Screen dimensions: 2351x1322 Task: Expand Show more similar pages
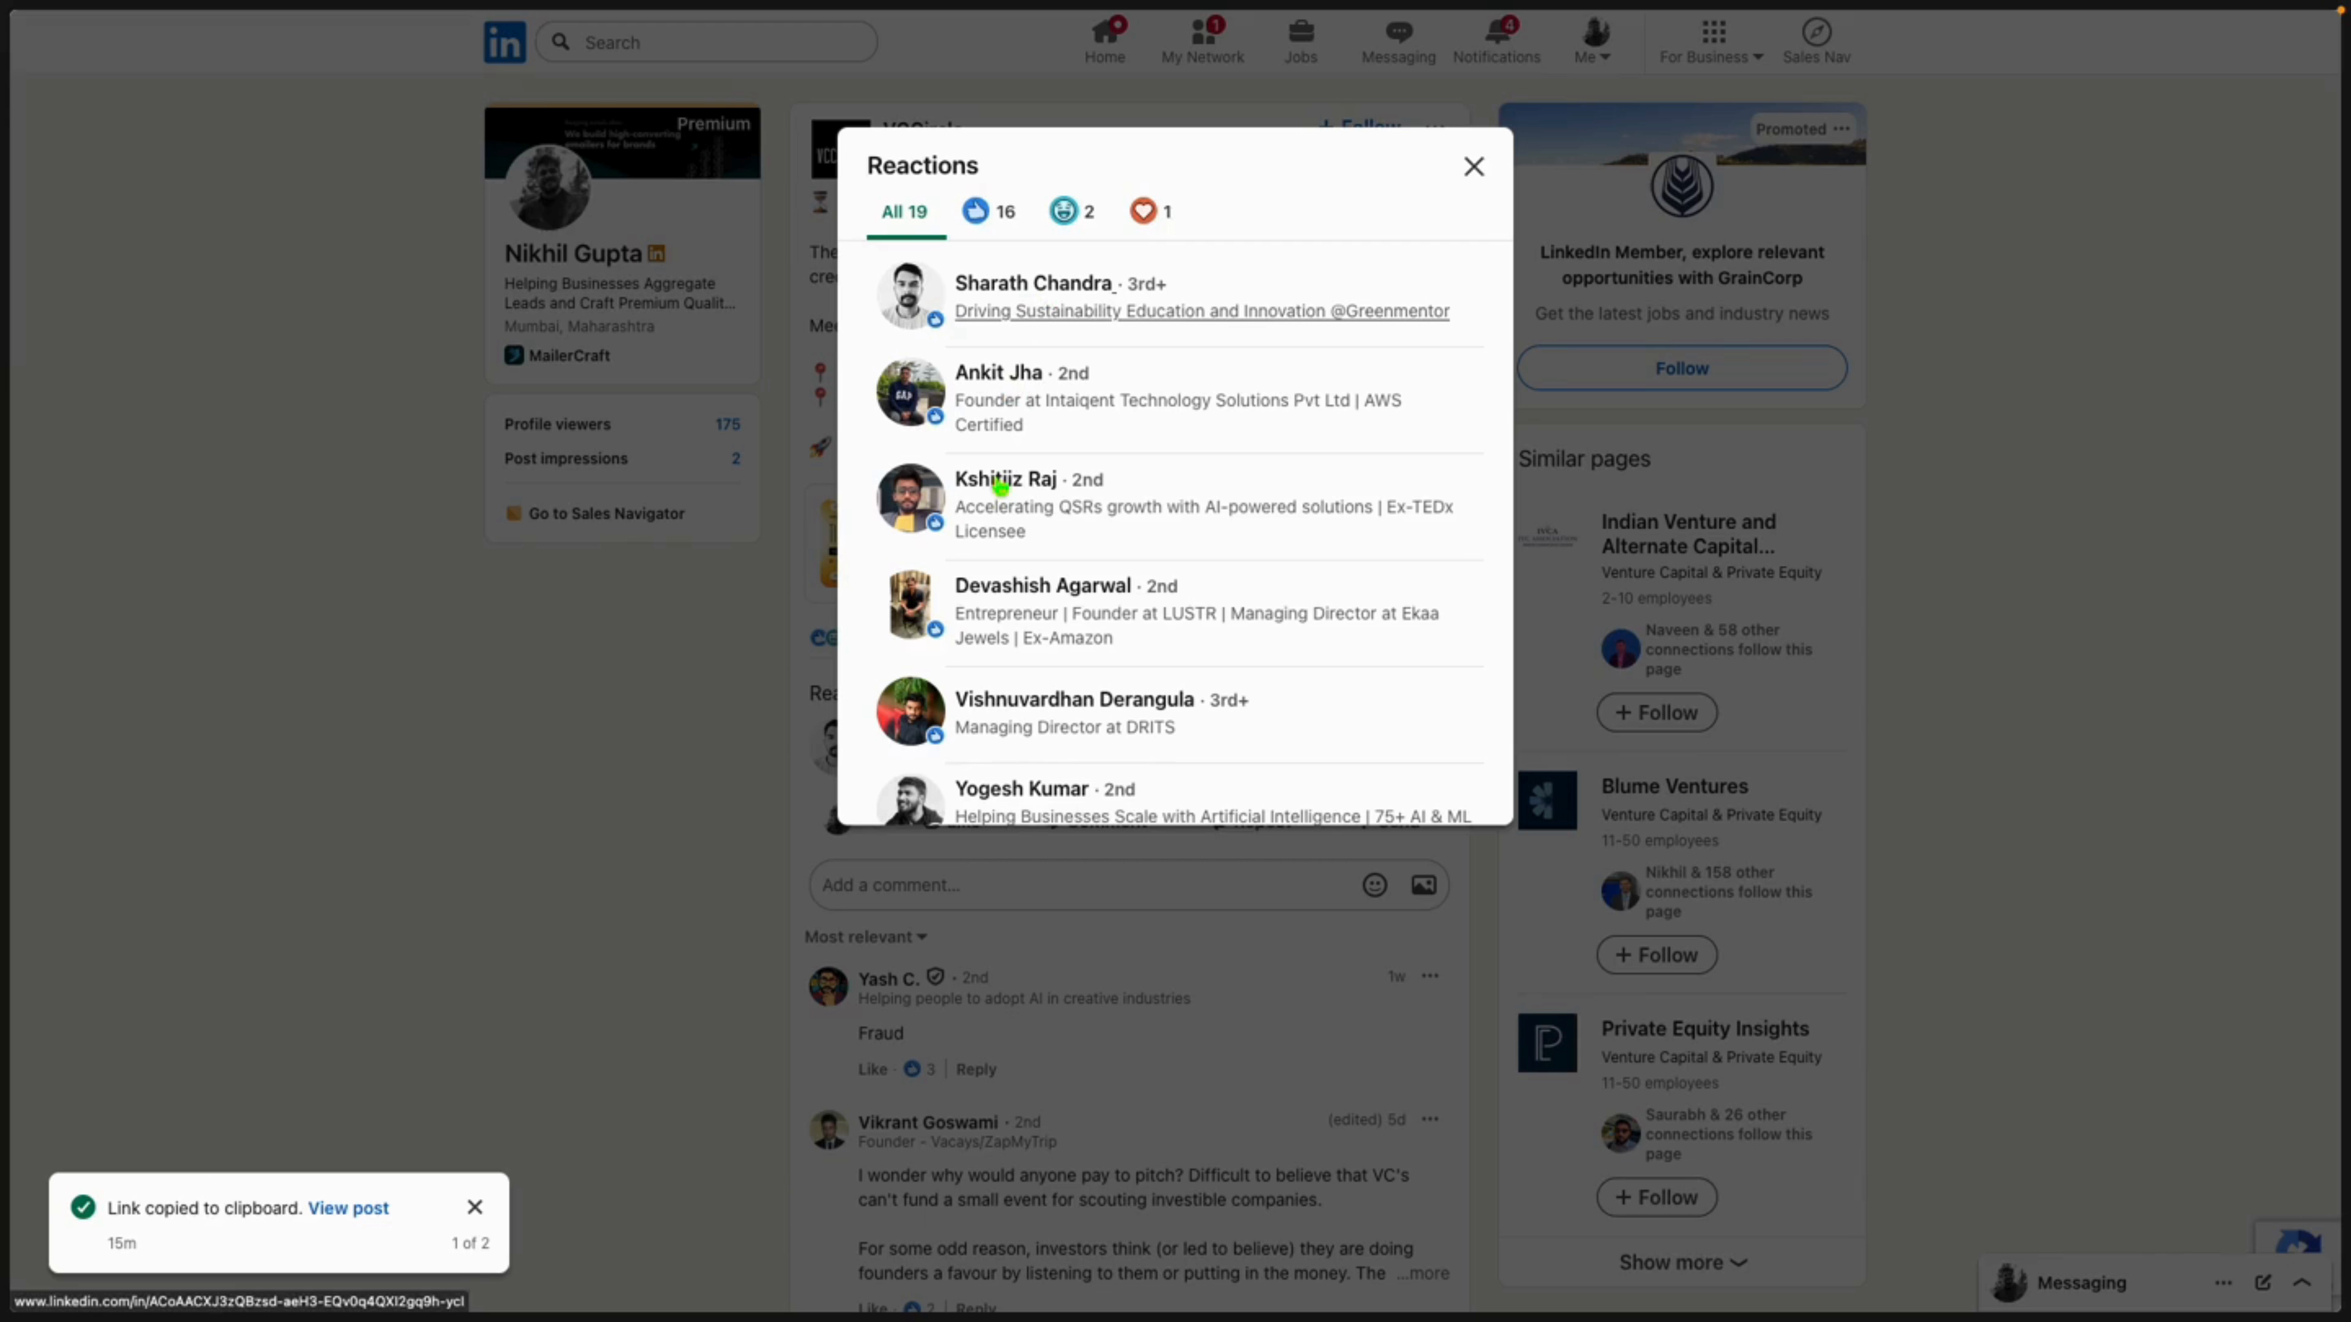1682,1262
